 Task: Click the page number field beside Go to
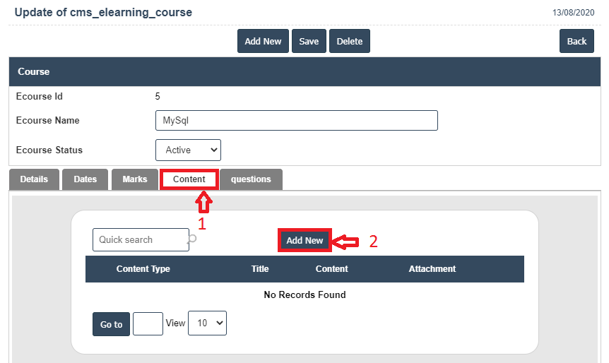[148, 323]
